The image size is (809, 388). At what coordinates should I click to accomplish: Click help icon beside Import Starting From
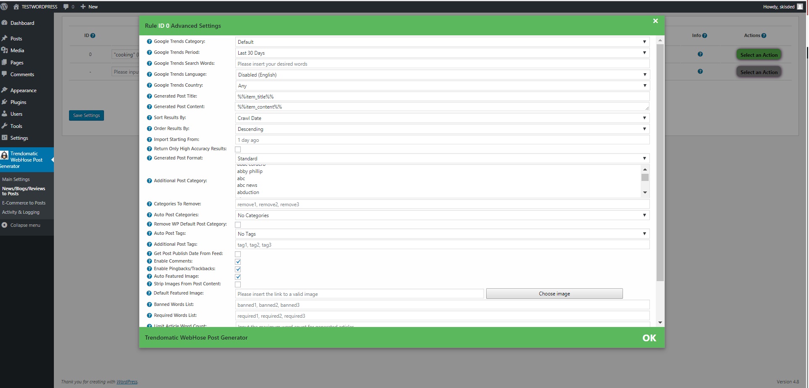coord(149,140)
